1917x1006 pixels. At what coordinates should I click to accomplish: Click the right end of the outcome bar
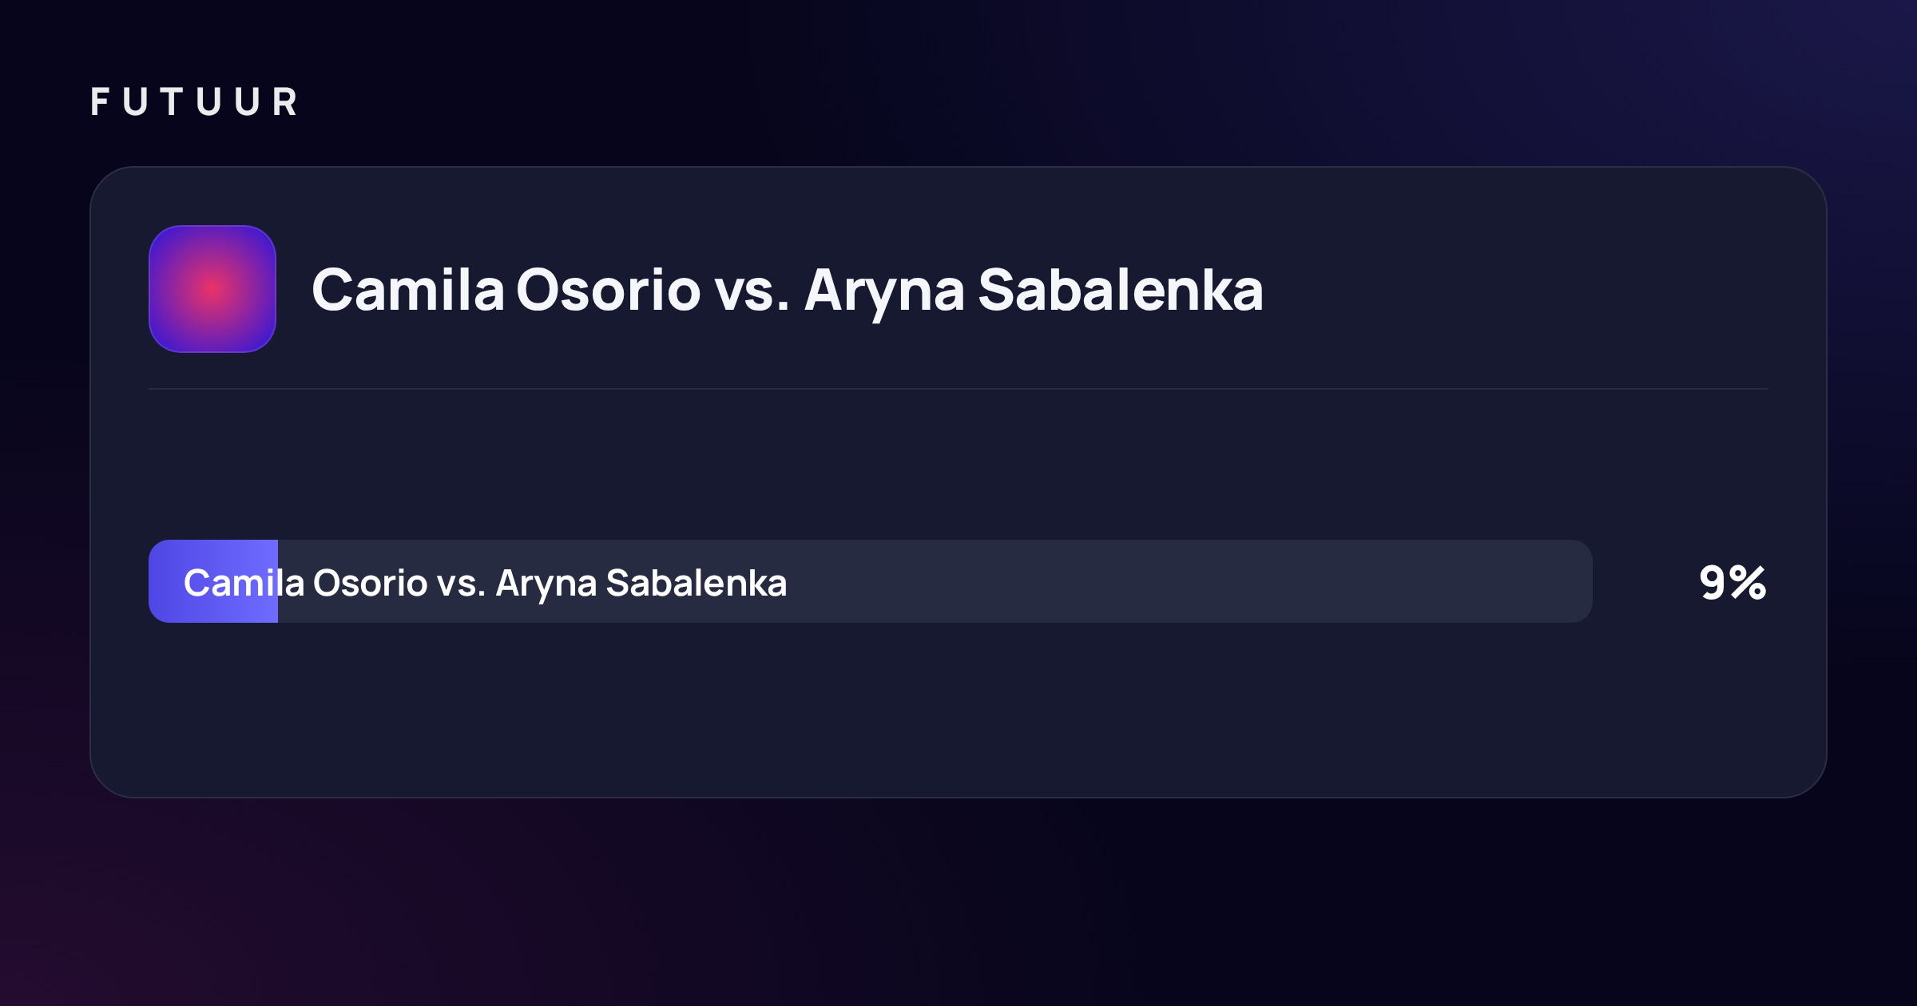[x=1578, y=581]
